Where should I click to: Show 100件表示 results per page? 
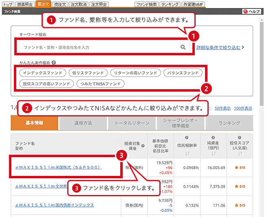pos(243,108)
